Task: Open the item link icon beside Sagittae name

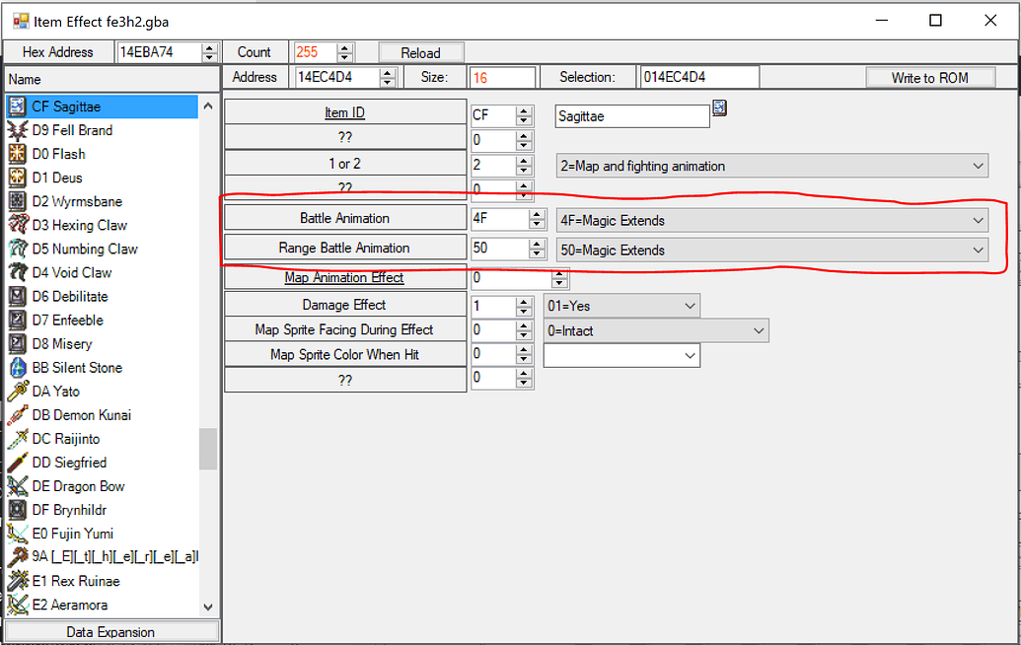Action: [x=719, y=108]
